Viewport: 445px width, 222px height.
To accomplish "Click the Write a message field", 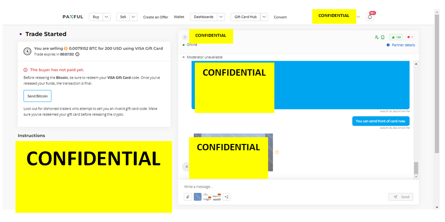I will point(298,187).
